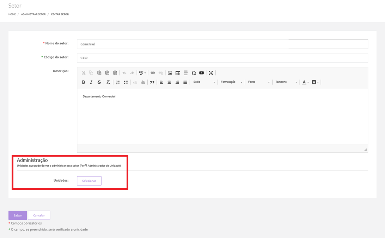The width and height of the screenshot is (385, 239).
Task: Click the Salvar button
Action: pyautogui.click(x=18, y=215)
